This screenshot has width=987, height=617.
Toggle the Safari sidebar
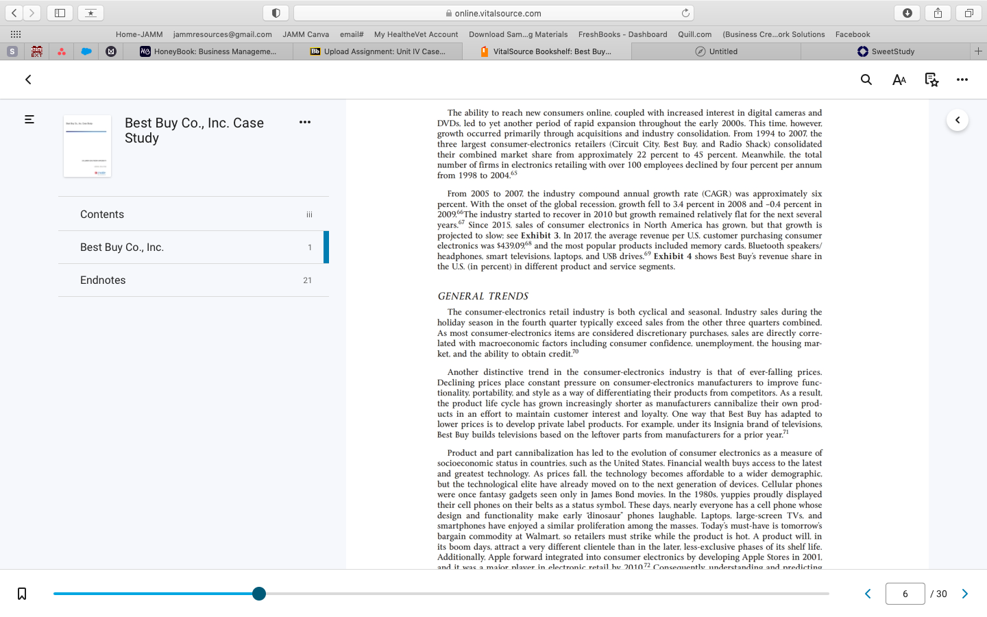(60, 13)
